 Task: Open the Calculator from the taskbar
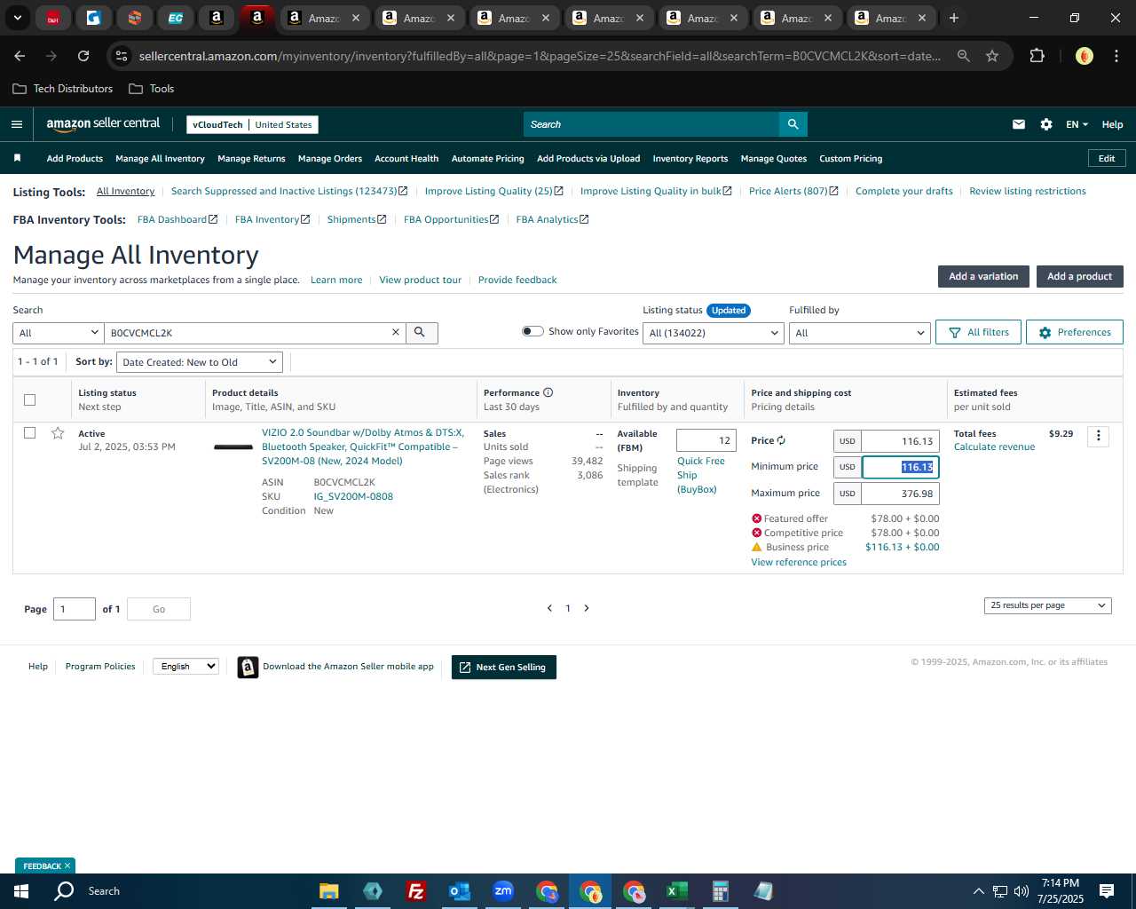[720, 891]
